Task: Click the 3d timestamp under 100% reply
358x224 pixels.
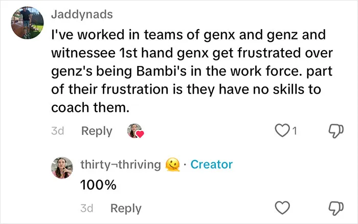Action: point(87,208)
